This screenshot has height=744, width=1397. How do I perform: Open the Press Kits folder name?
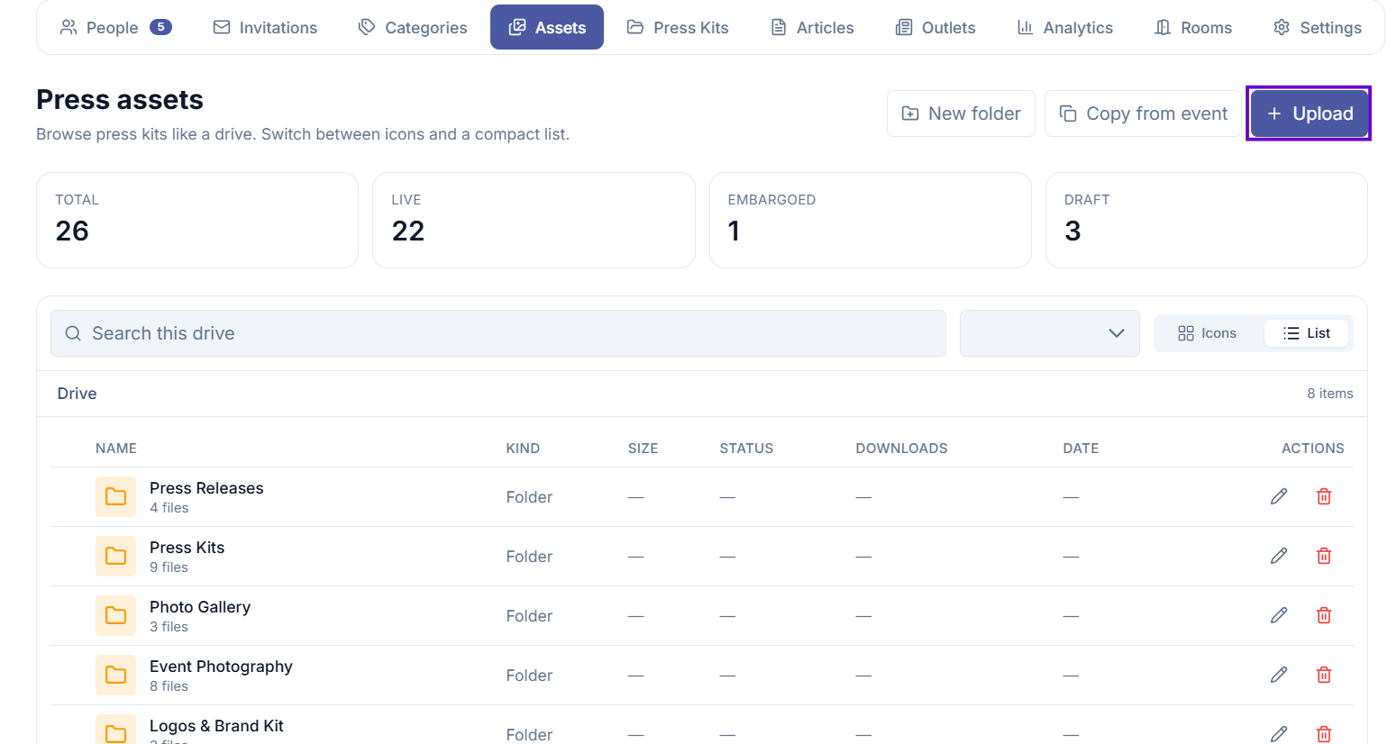pyautogui.click(x=187, y=548)
